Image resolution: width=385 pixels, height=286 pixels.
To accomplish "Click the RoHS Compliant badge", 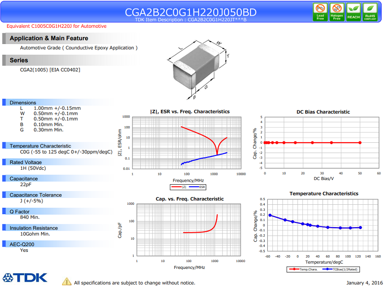I will (370, 12).
